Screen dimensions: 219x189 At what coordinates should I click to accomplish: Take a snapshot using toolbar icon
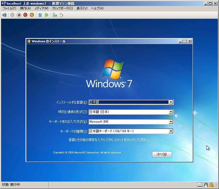tap(55, 15)
